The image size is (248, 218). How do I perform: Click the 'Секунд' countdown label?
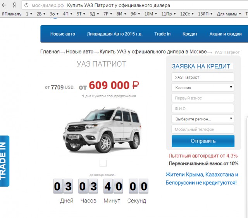(137, 201)
